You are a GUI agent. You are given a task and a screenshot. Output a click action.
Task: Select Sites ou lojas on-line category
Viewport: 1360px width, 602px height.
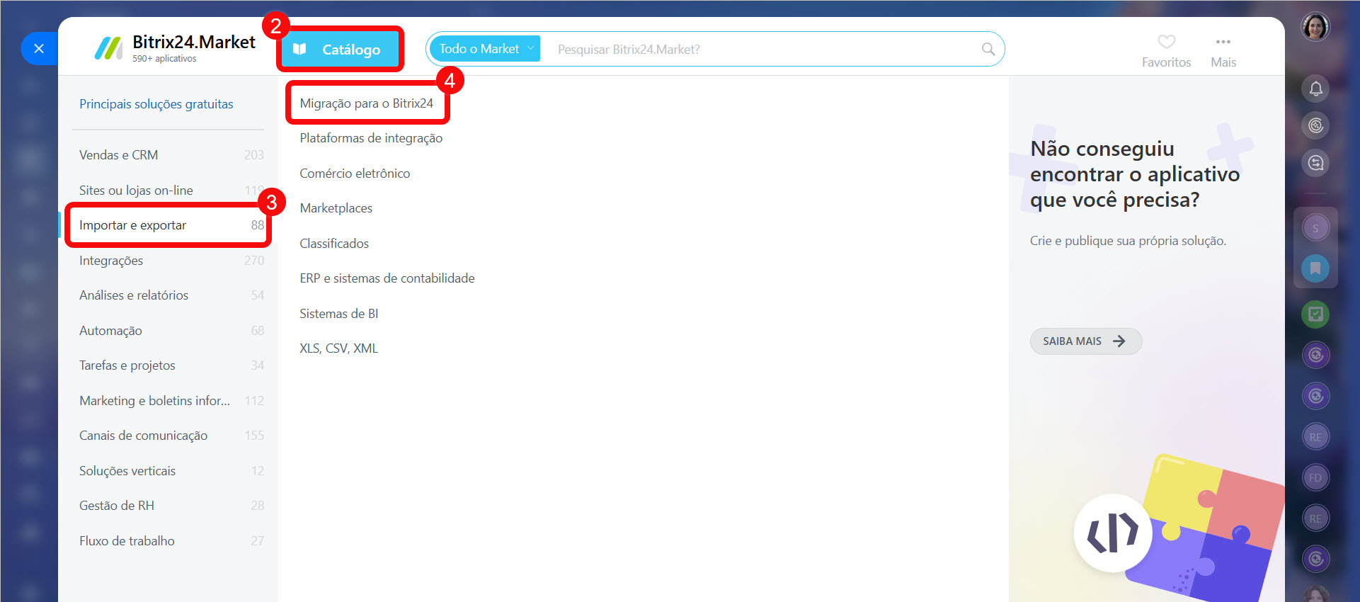click(171, 191)
